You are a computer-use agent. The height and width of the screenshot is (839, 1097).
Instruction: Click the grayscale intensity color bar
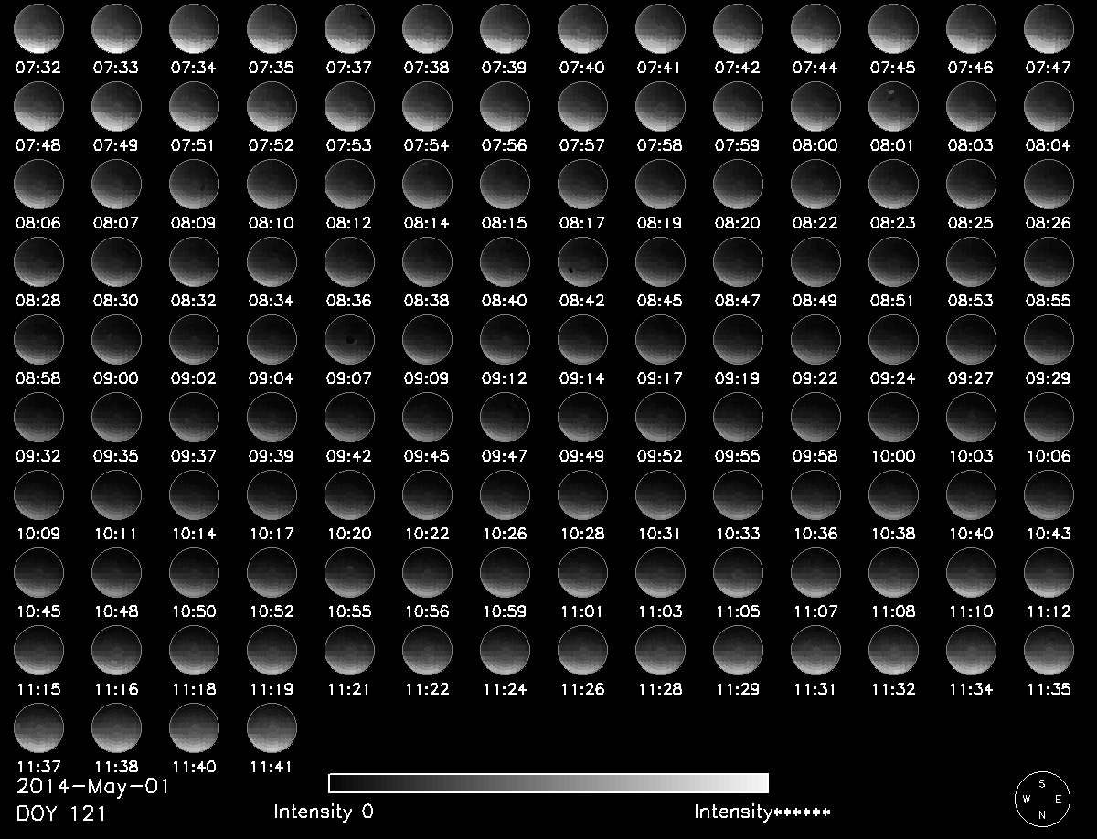(x=548, y=783)
